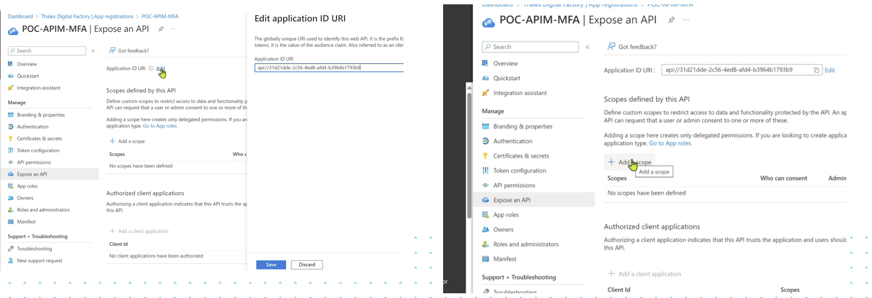Image resolution: width=872 pixels, height=298 pixels.
Task: Click the Client Id column header in left panel
Action: click(118, 244)
